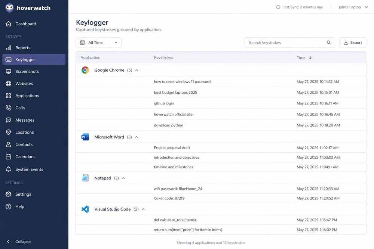Select the 'download python' keystroke entry

tap(221, 125)
